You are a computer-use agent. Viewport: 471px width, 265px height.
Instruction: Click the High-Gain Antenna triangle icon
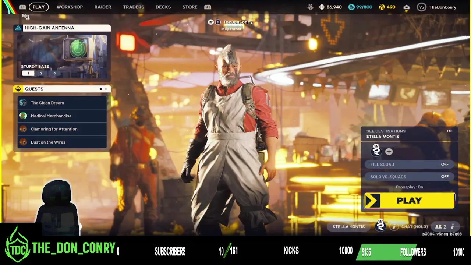(18, 28)
